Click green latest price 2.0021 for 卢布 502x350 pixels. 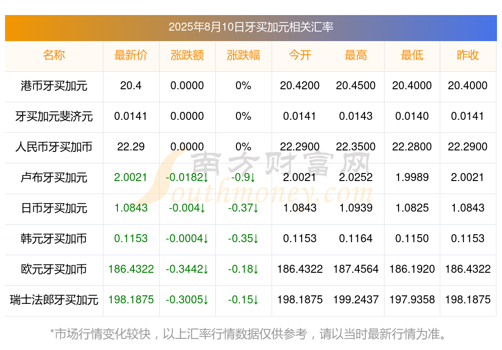pos(131,177)
